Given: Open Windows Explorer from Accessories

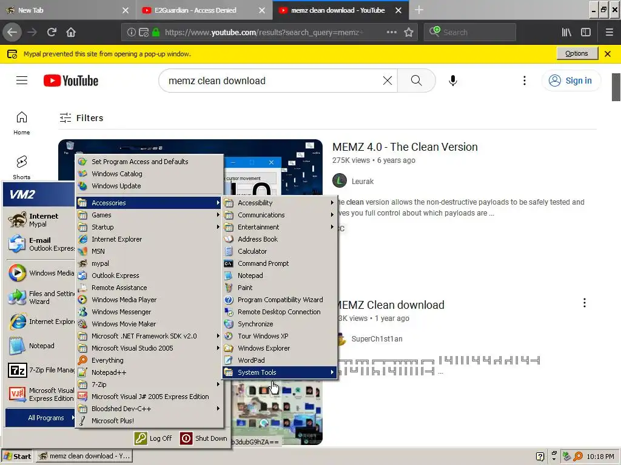Looking at the screenshot, I should click(264, 348).
